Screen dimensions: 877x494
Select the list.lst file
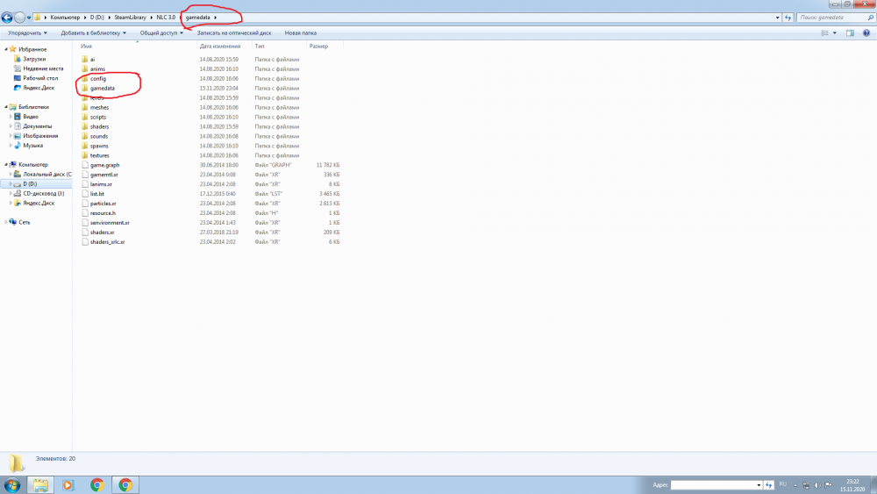(x=96, y=194)
